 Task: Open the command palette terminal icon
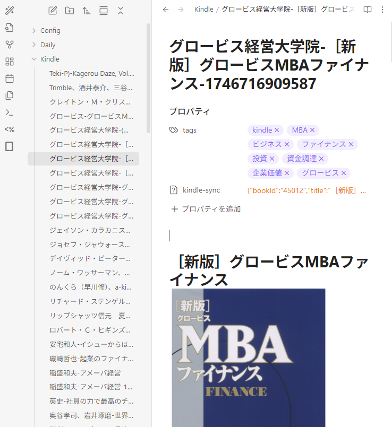[x=10, y=112]
